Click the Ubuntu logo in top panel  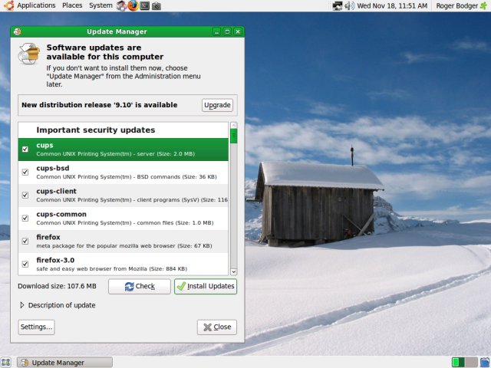click(x=8, y=5)
